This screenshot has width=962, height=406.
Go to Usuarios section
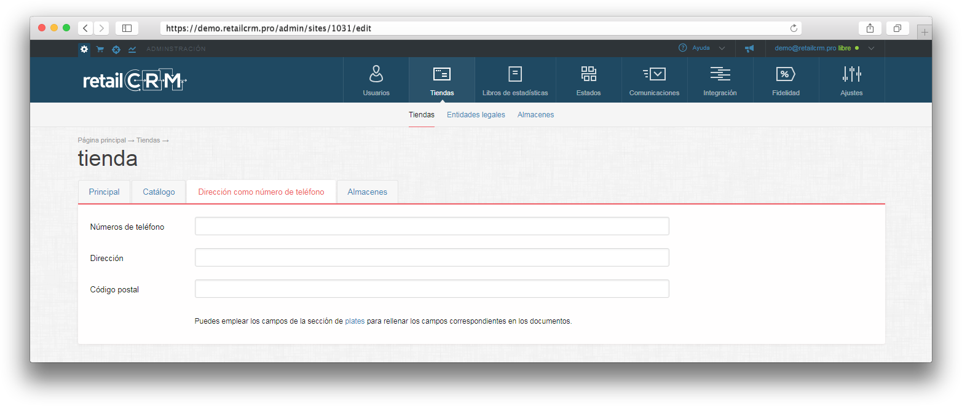tap(376, 80)
